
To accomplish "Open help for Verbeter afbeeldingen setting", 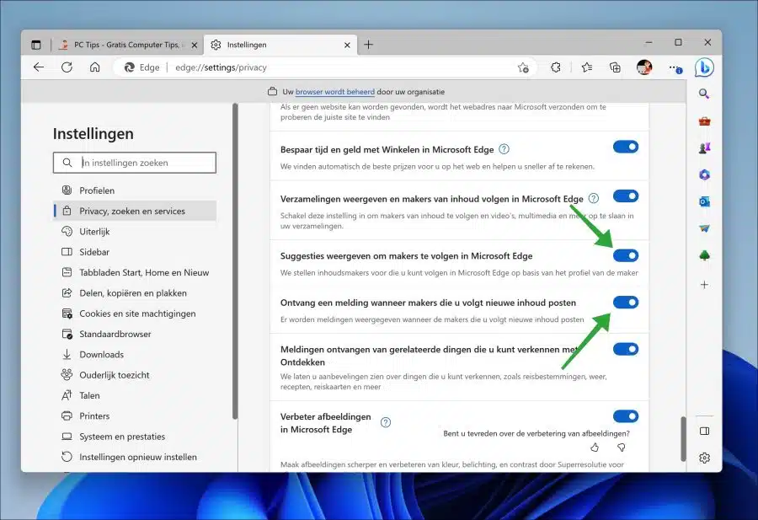I will click(x=385, y=422).
